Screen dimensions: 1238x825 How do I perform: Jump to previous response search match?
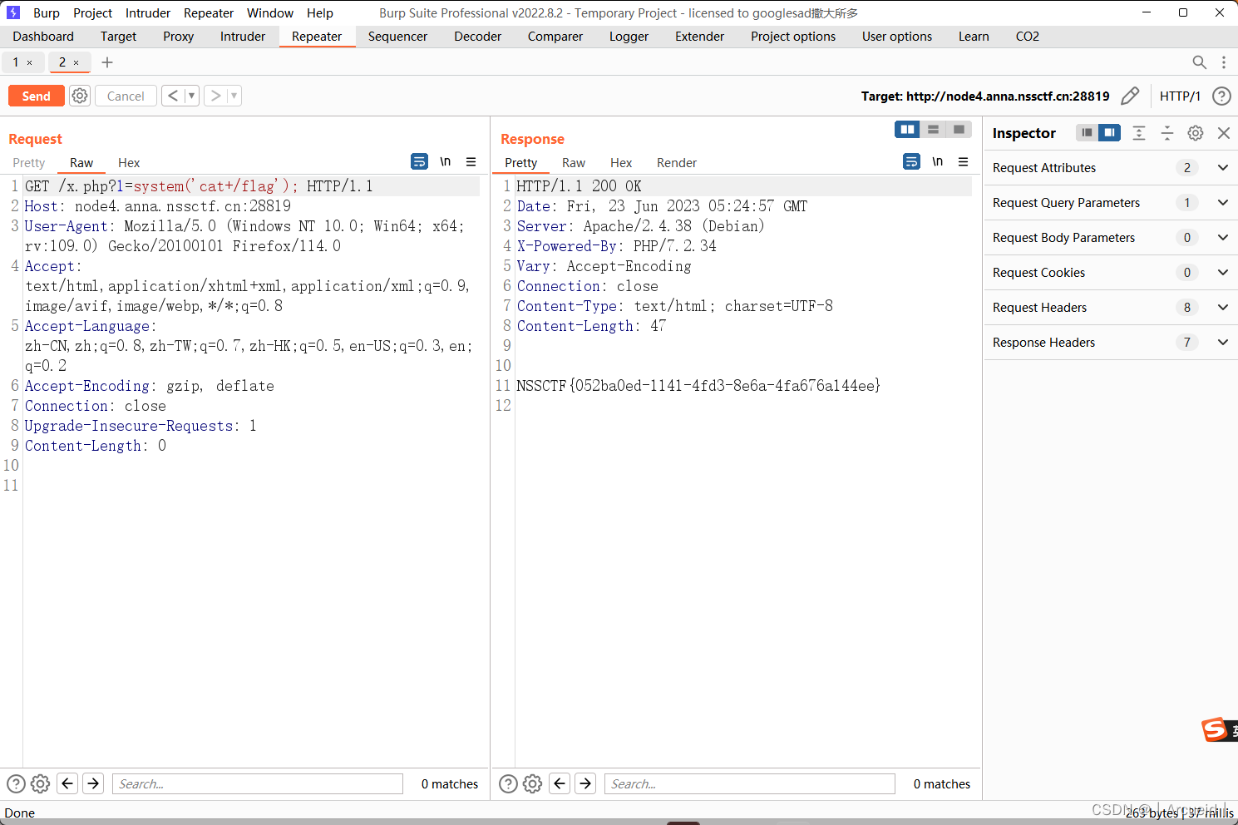[560, 783]
